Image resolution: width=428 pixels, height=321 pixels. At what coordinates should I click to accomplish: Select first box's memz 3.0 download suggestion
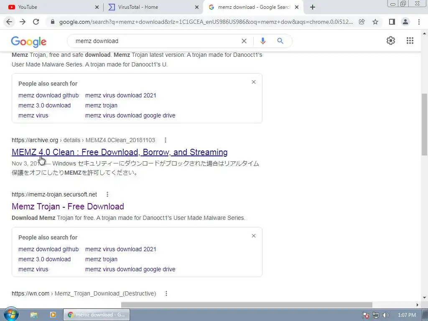pos(44,105)
